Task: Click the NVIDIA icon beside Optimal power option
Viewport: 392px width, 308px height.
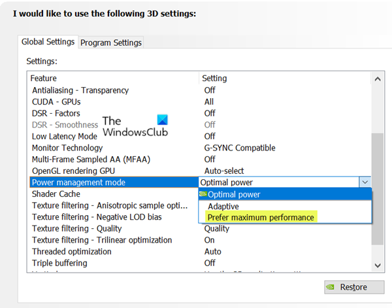Action: (x=203, y=194)
